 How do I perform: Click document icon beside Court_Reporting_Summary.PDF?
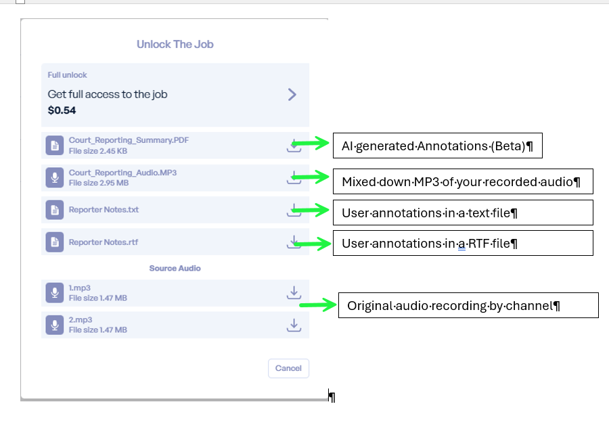[x=55, y=146]
